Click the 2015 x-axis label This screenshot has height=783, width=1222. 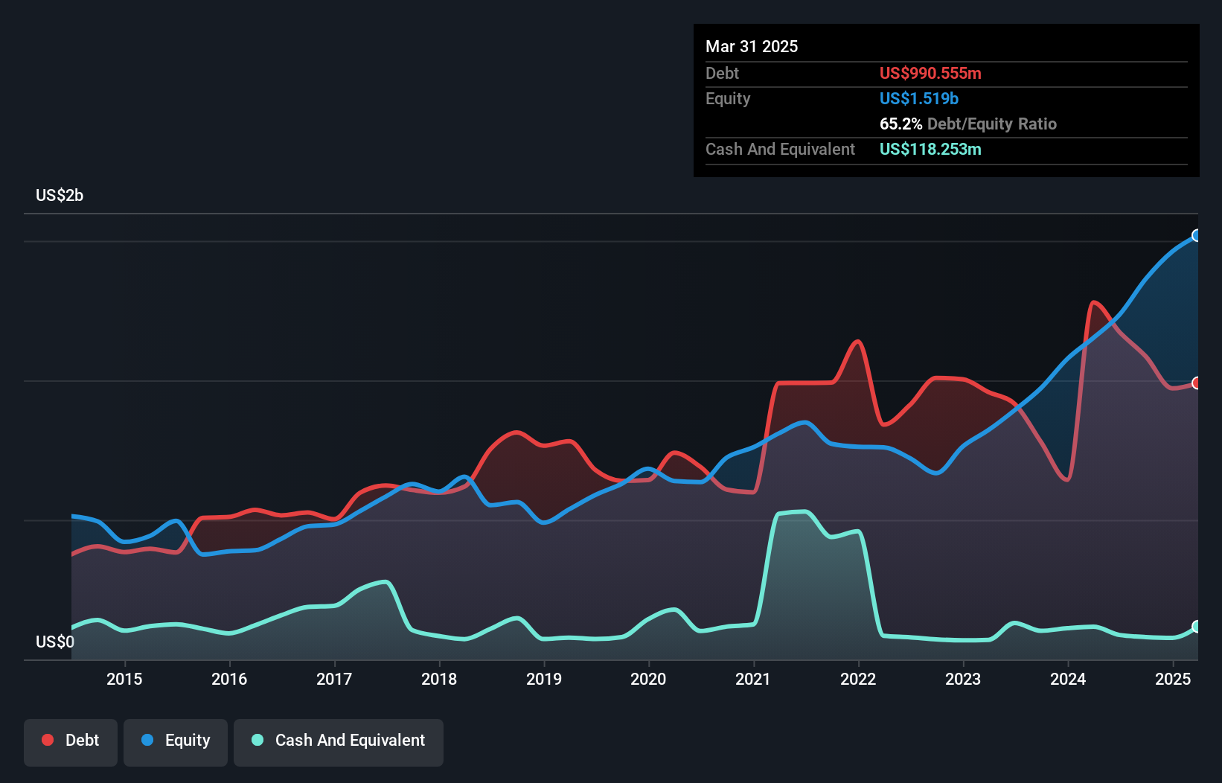[x=124, y=679]
